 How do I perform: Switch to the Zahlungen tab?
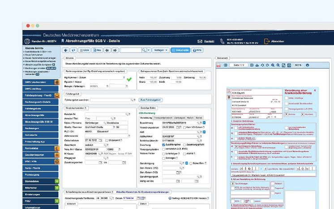(x=180, y=118)
